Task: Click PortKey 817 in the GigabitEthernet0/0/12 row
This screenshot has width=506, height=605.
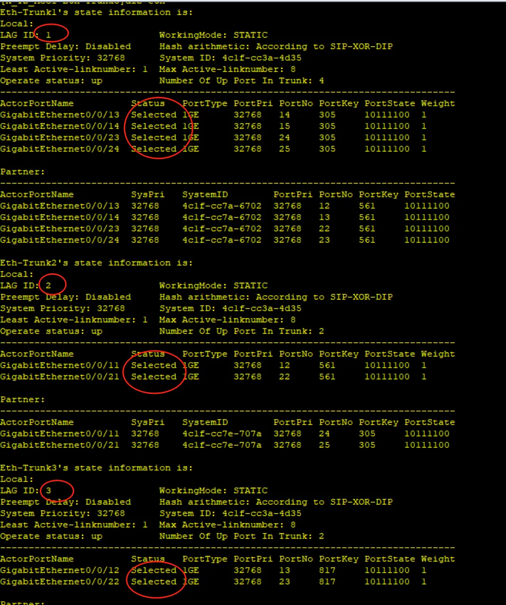Action: (x=327, y=570)
